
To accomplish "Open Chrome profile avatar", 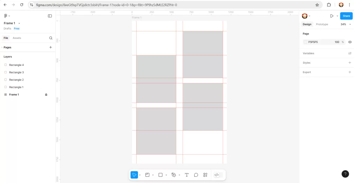I will coord(341,5).
